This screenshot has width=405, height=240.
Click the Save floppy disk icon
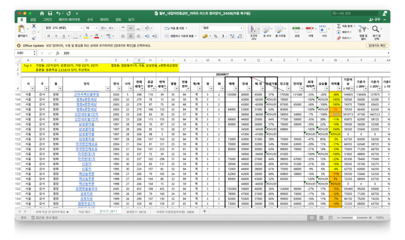[50, 13]
